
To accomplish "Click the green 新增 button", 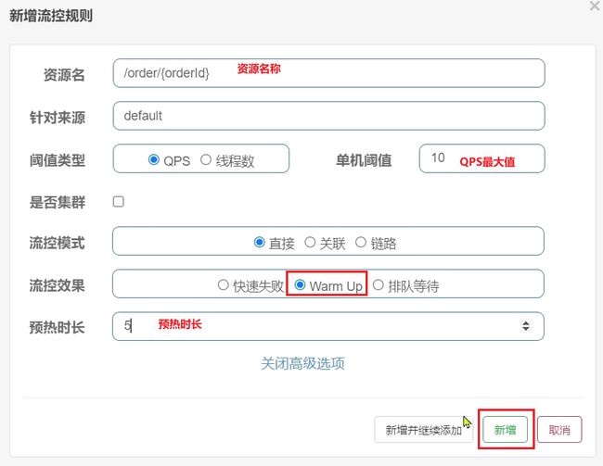I will [x=505, y=430].
